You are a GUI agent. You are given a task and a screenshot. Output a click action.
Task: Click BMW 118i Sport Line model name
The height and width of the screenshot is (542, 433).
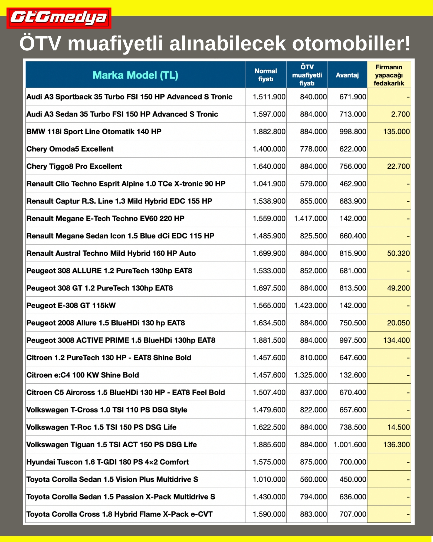94,131
